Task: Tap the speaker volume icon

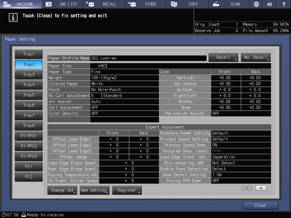Action: [x=270, y=4]
